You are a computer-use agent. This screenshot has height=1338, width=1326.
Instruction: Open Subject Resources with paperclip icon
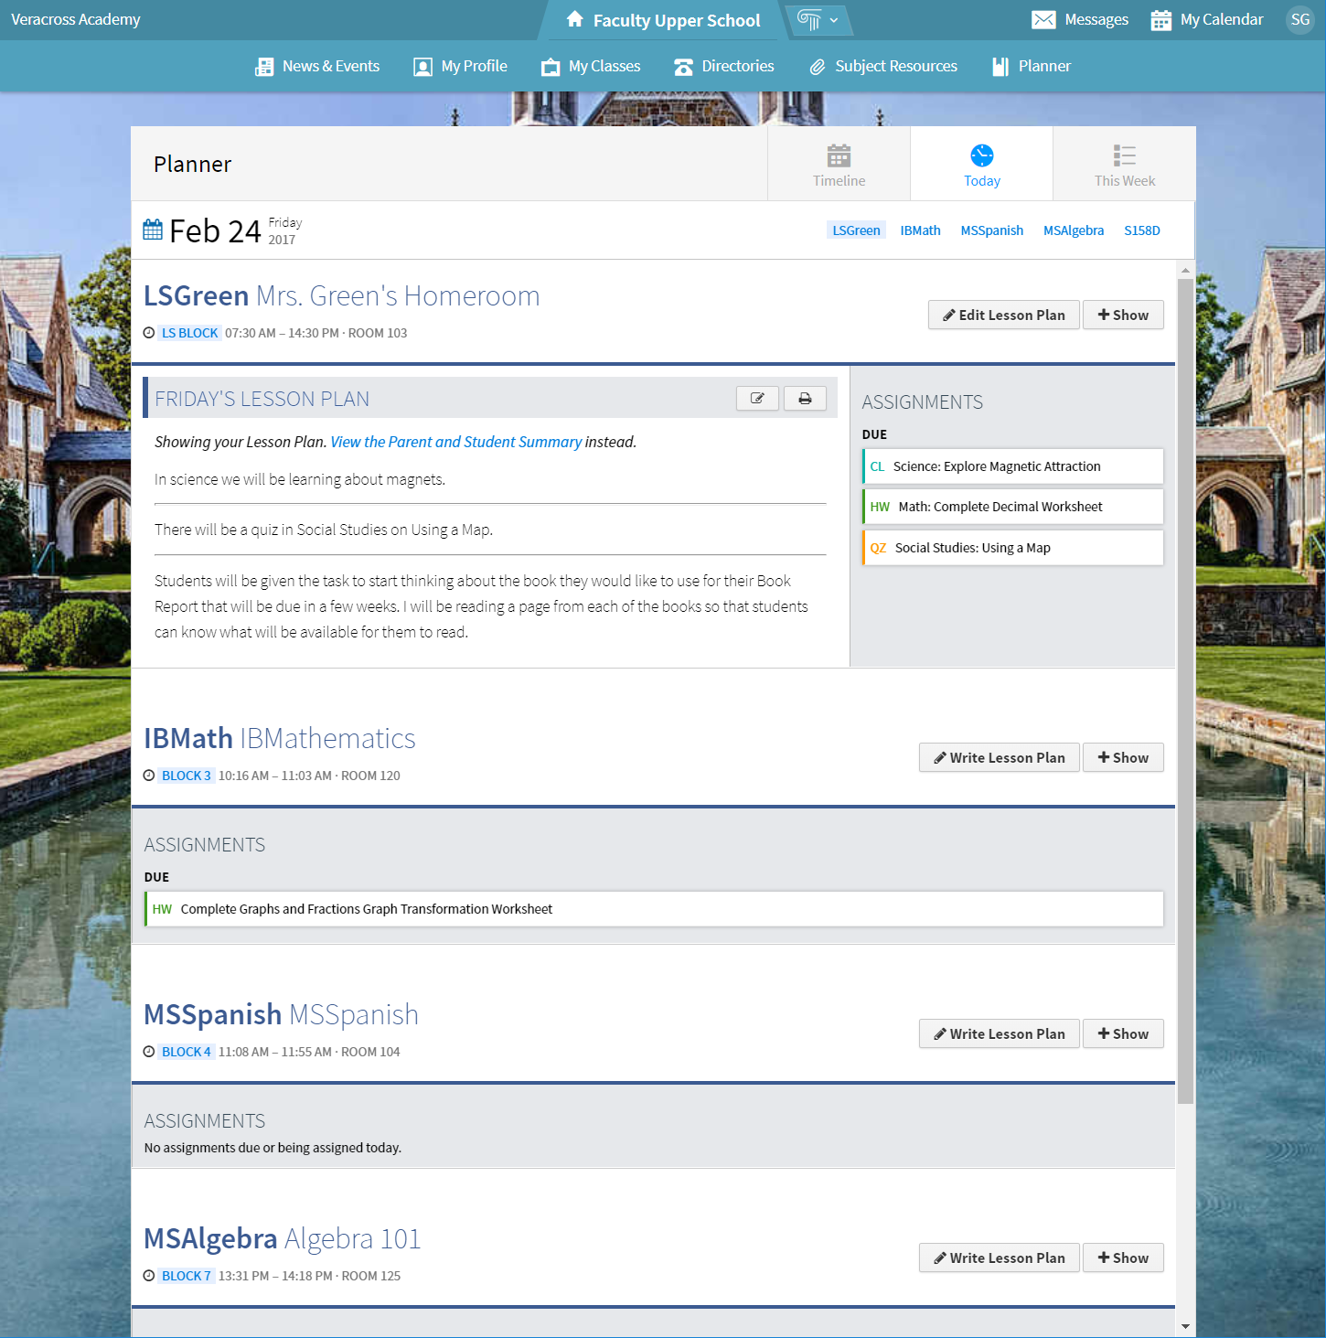point(883,66)
